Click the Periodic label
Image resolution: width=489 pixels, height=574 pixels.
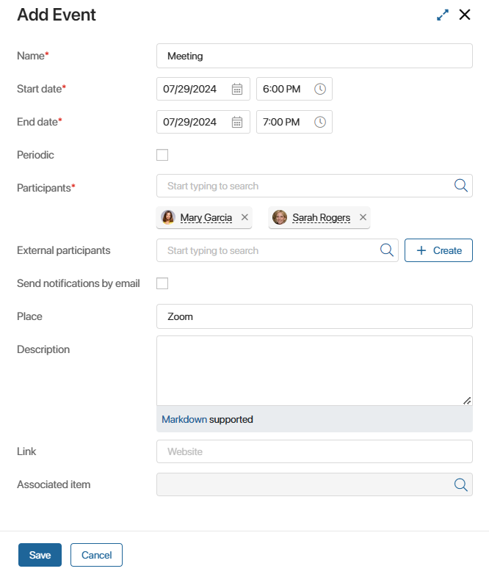(x=35, y=155)
